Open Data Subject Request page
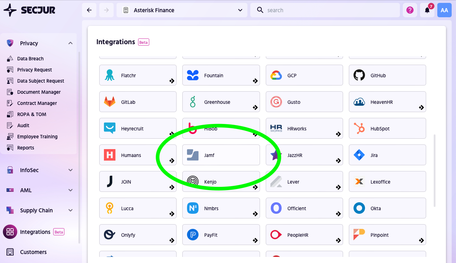The image size is (456, 263). pos(41,81)
